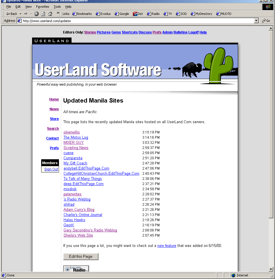Open the Dict link bar shortcut
Image resolution: width=275 pixels, height=279 pixels.
click(x=138, y=14)
